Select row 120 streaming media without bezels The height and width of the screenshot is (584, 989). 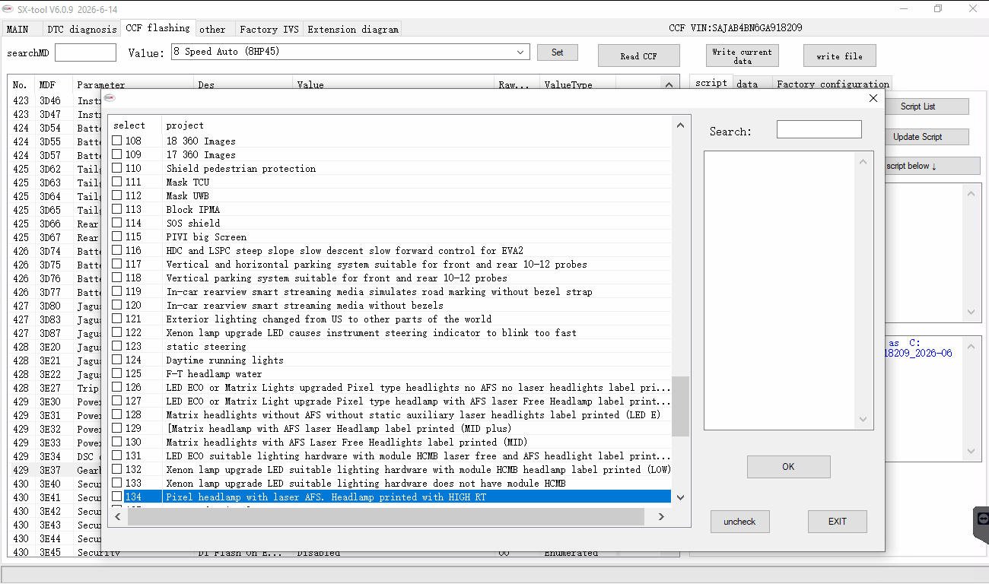tap(391, 305)
